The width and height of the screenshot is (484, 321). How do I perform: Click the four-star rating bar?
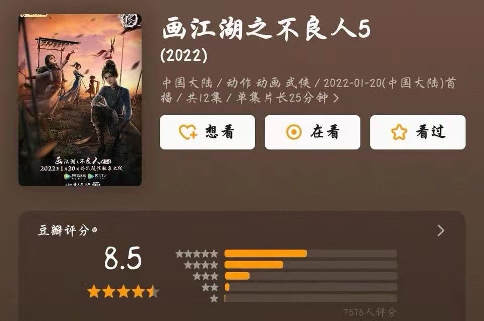[311, 265]
